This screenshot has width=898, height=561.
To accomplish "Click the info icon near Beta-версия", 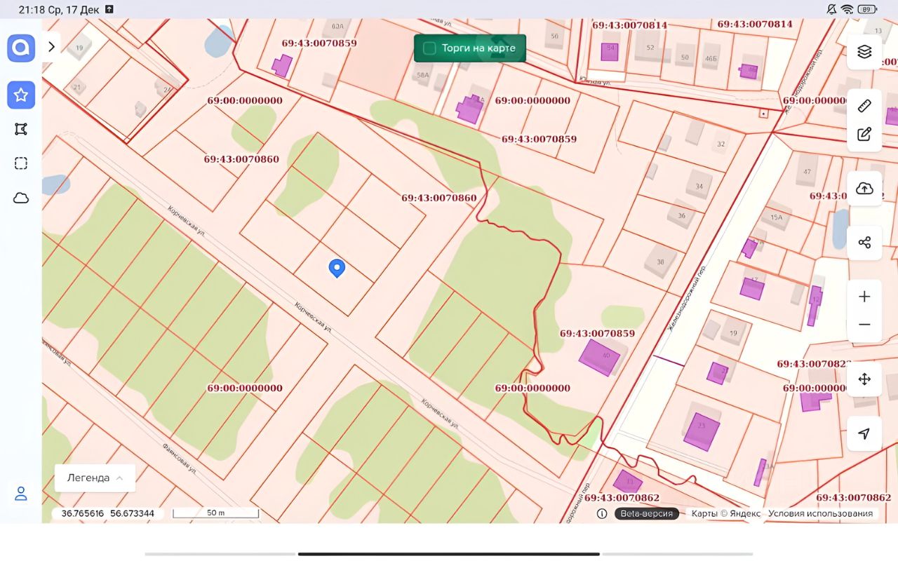I will (602, 513).
